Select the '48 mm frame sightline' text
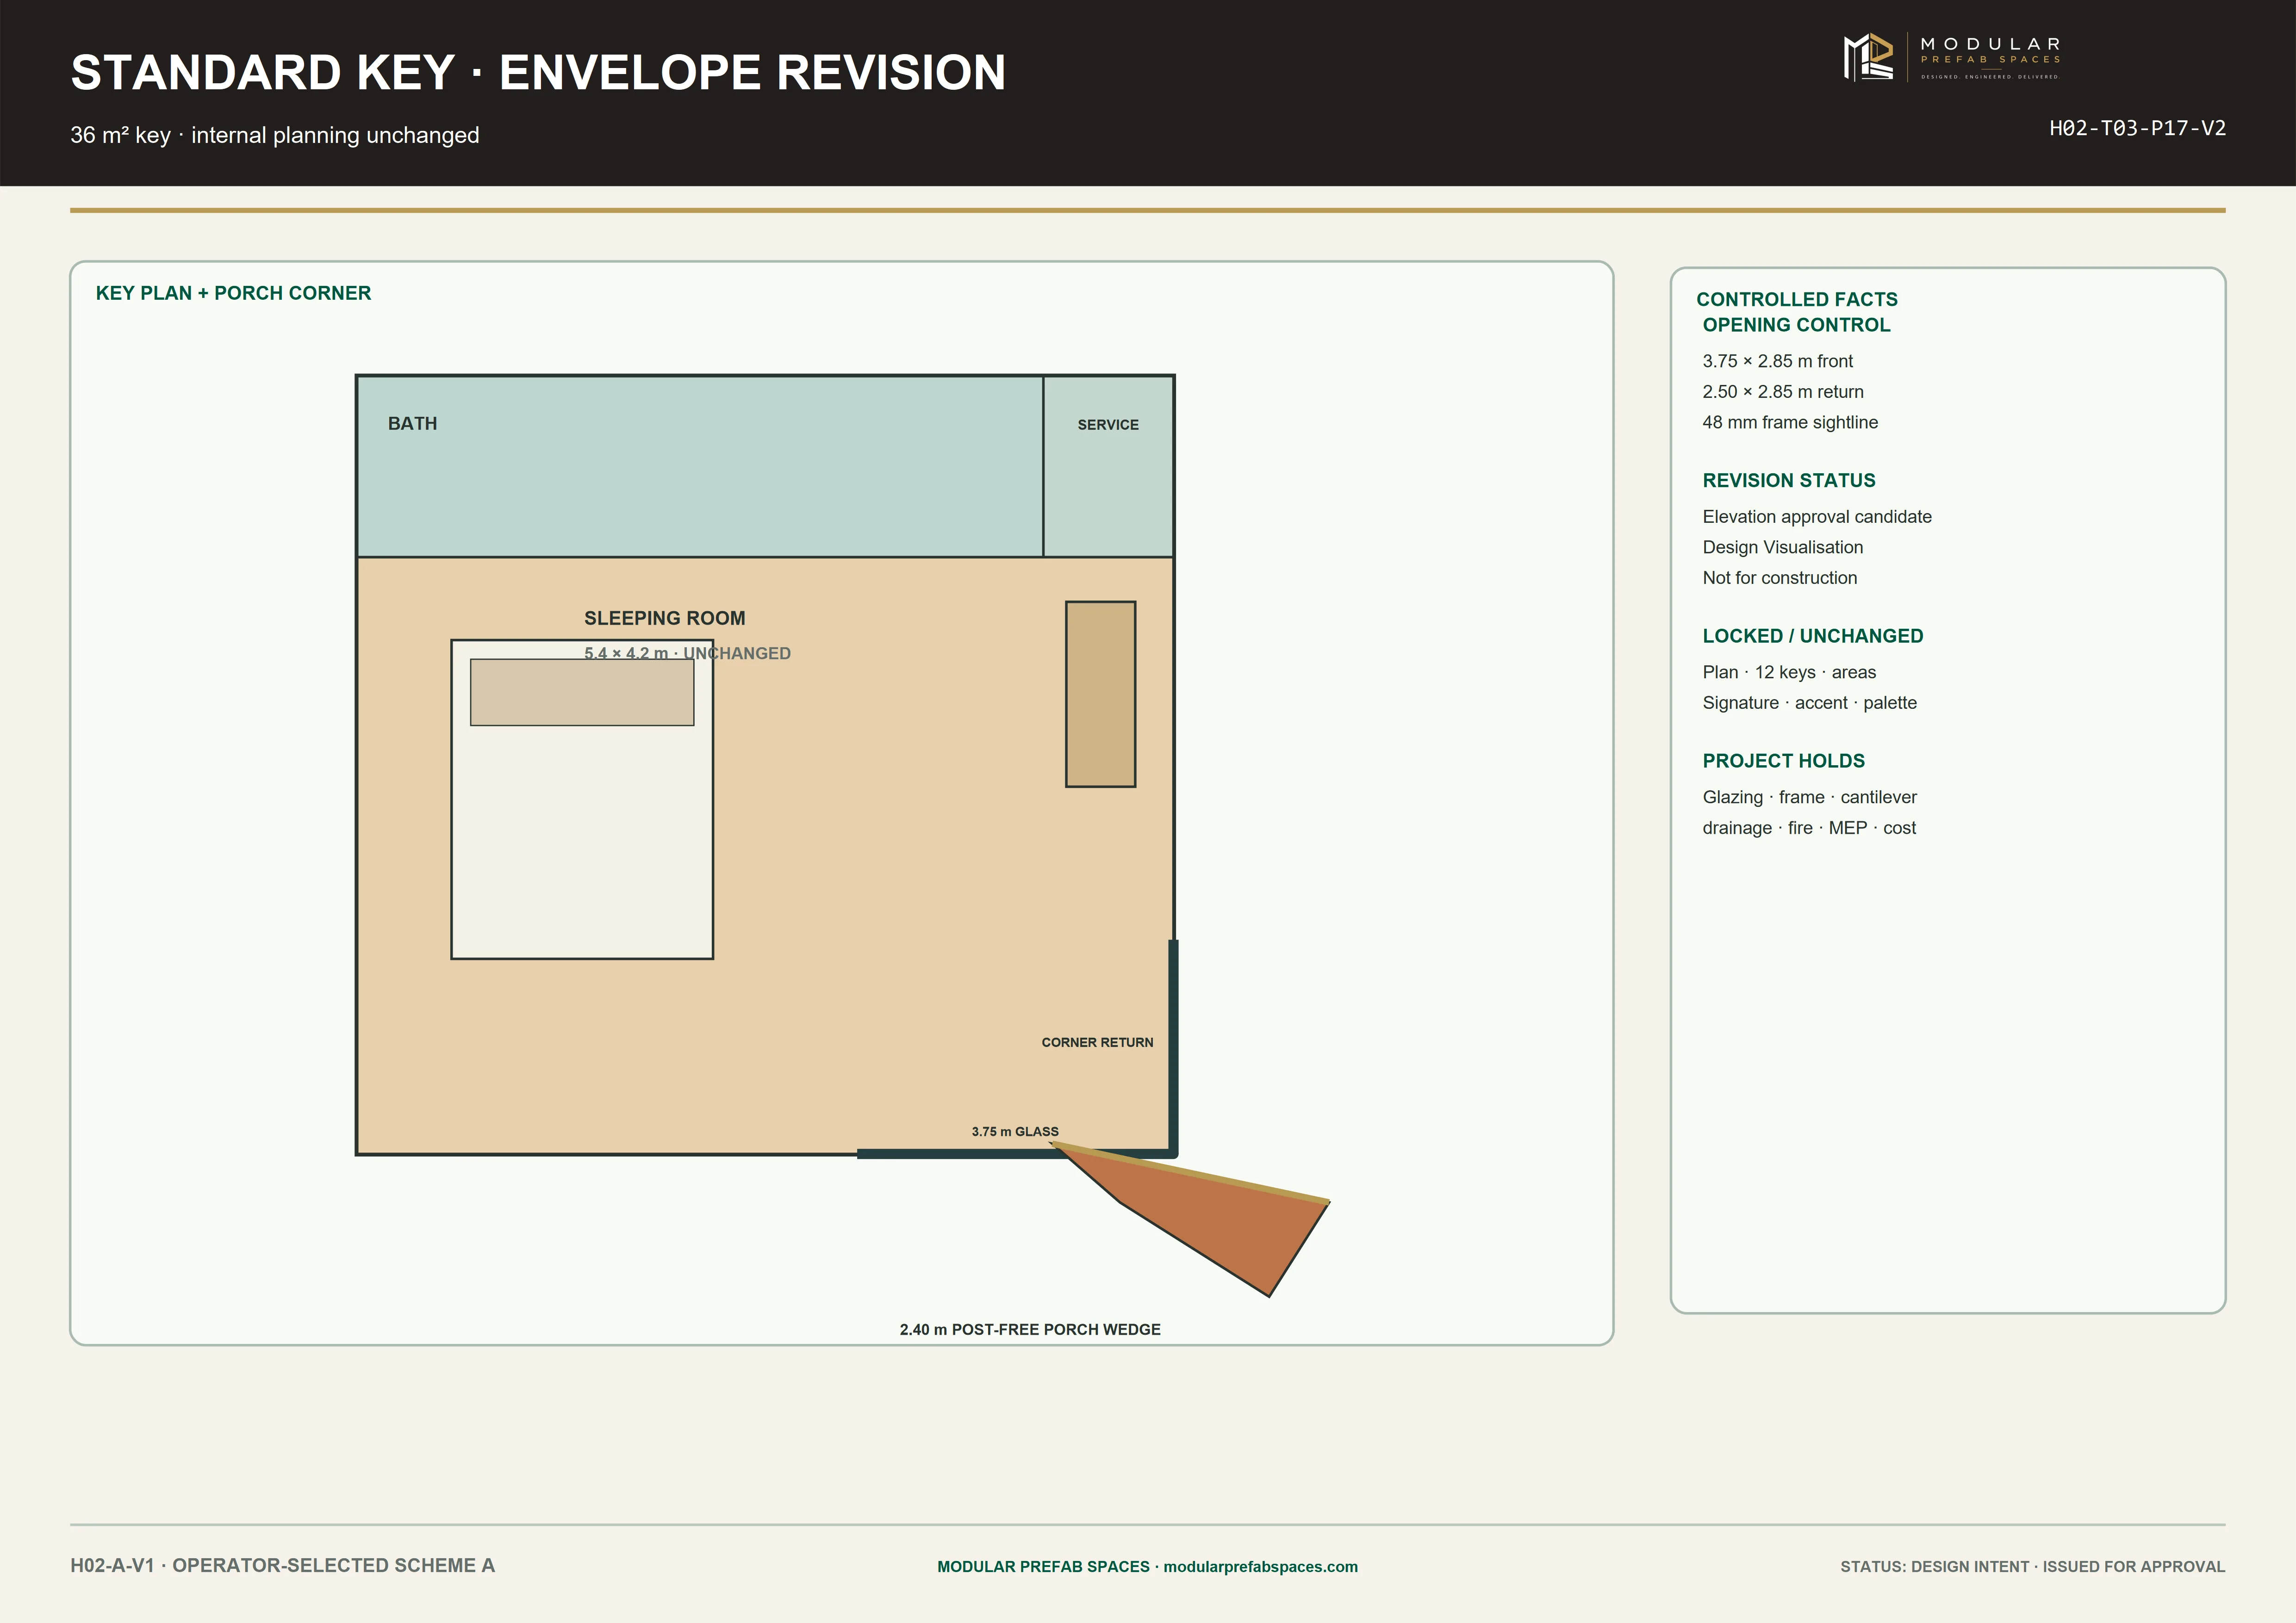 pos(1790,423)
